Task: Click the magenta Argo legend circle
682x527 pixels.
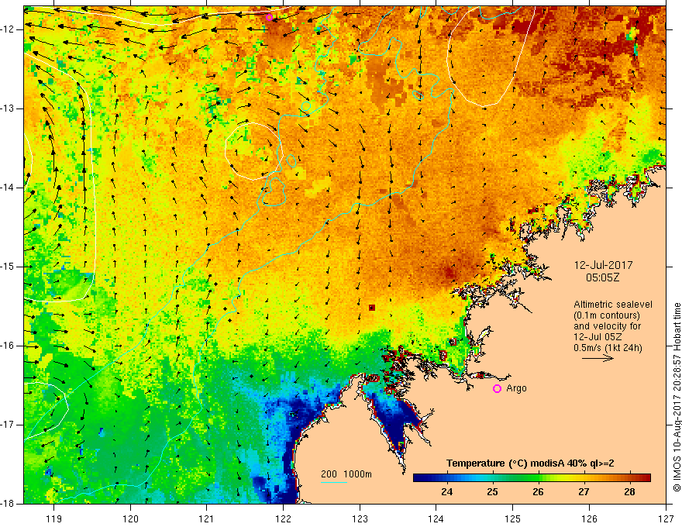Action: (497, 389)
